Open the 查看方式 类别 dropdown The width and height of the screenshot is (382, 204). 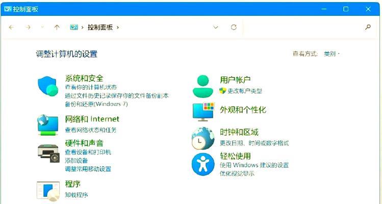[332, 54]
